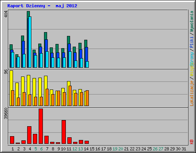Click the green 'Wywołania' legend label
The image size is (196, 153).
coord(192,21)
